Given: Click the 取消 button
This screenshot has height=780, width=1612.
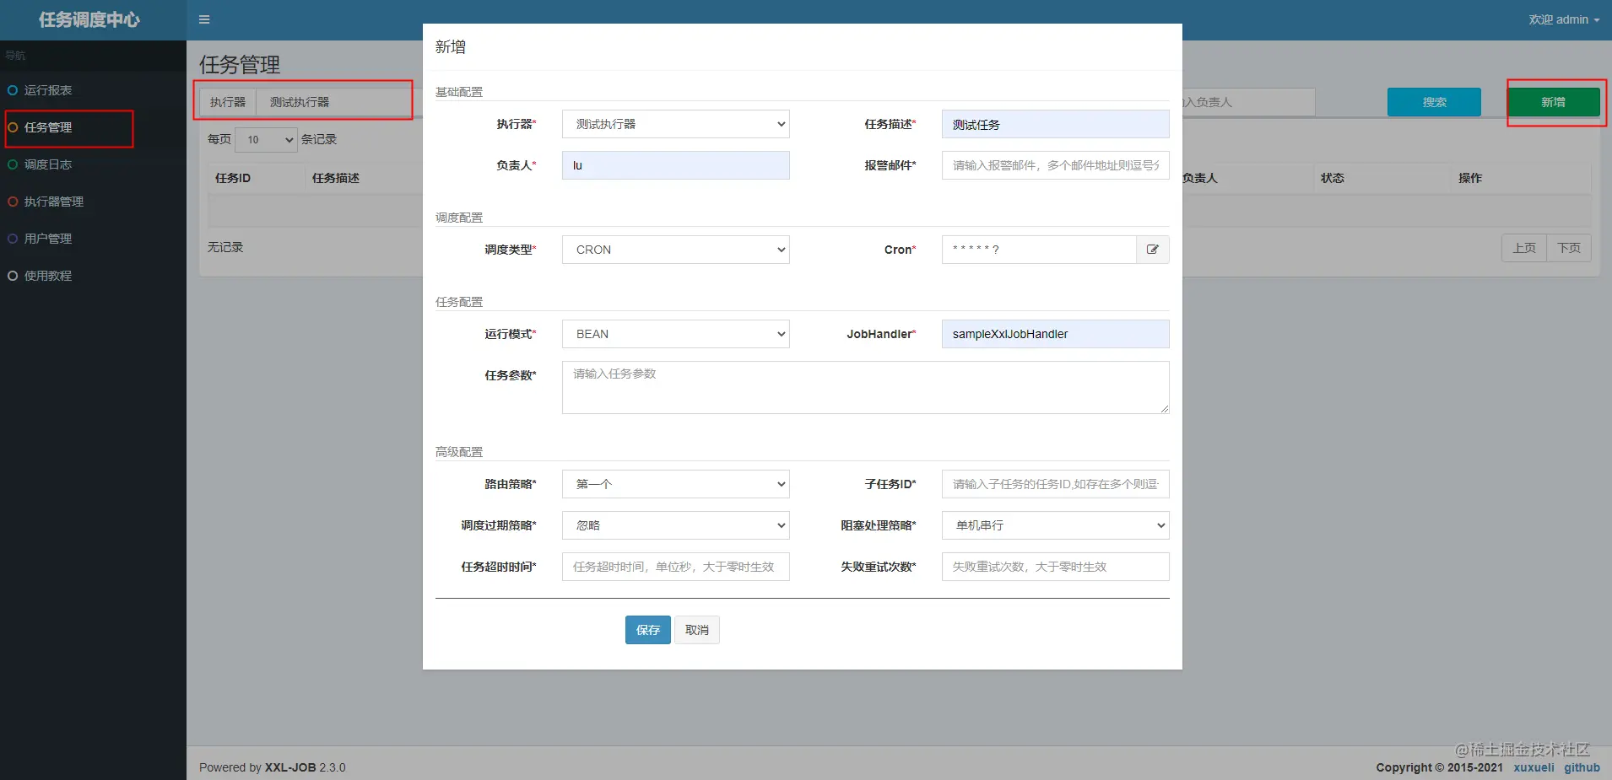Looking at the screenshot, I should (697, 630).
